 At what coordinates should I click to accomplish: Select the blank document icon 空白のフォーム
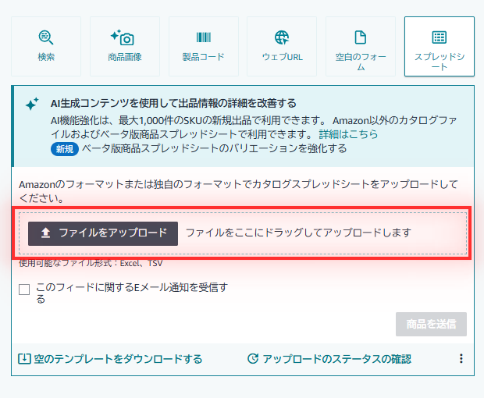360,37
